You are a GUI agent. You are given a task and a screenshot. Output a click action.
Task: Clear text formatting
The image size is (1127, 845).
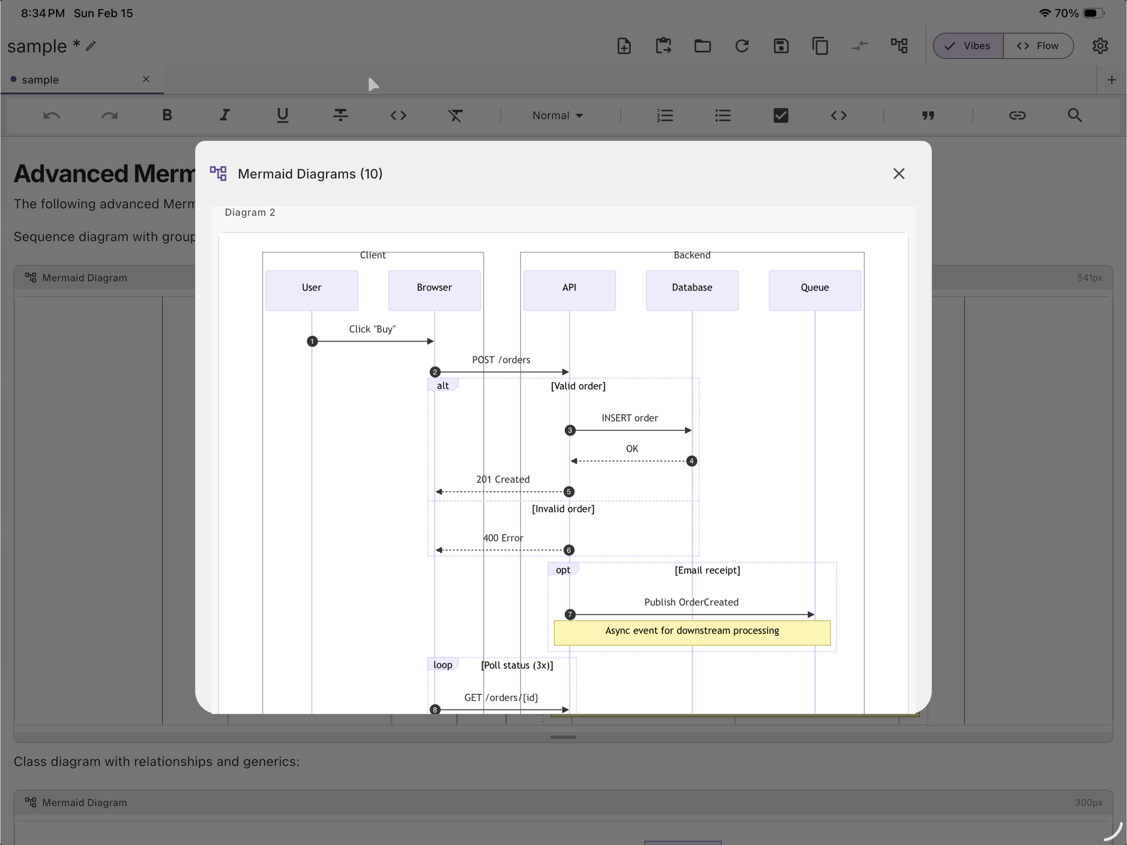pyautogui.click(x=455, y=116)
